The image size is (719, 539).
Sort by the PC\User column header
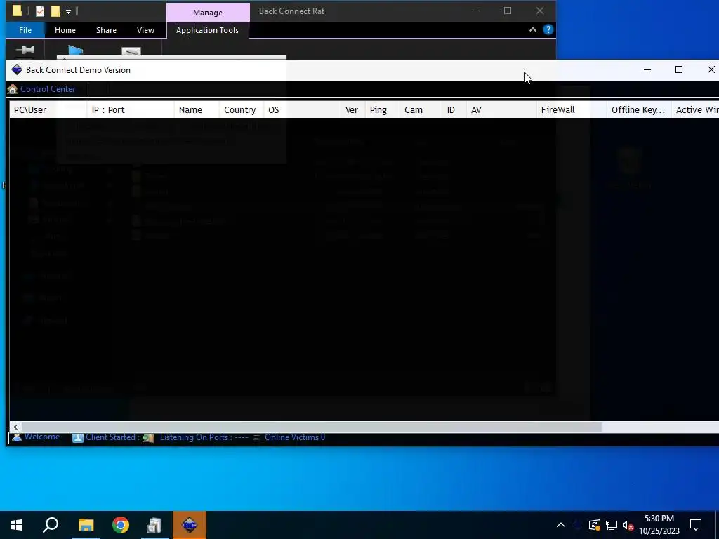tap(48, 110)
